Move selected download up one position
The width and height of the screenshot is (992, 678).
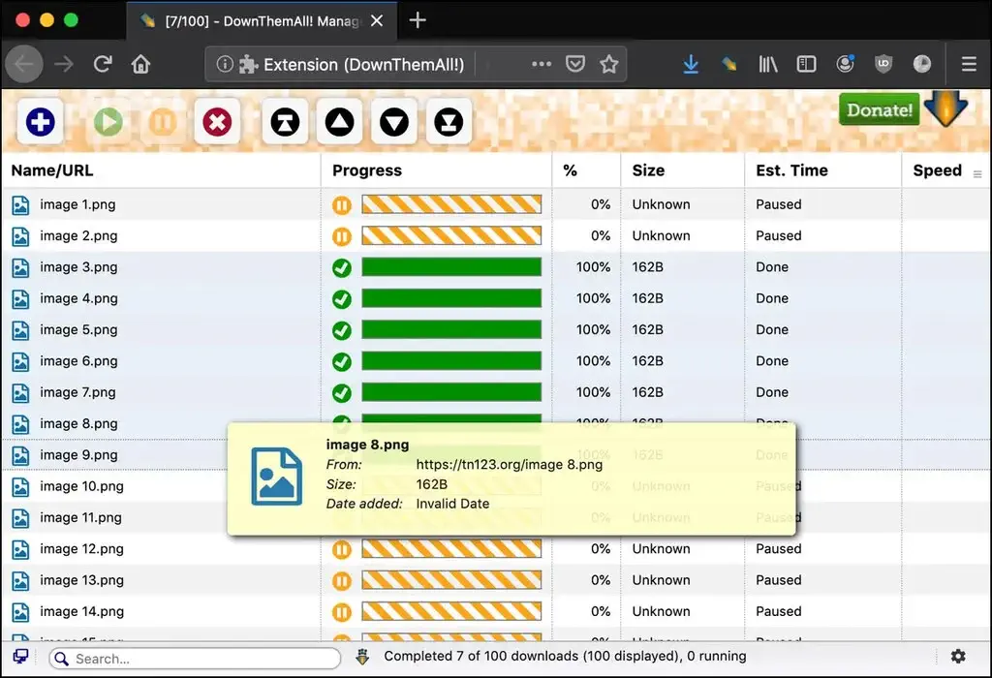coord(339,123)
